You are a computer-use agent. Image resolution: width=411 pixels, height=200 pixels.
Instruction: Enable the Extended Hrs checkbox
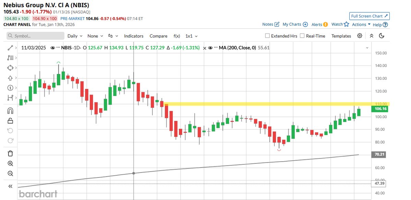coord(267,36)
